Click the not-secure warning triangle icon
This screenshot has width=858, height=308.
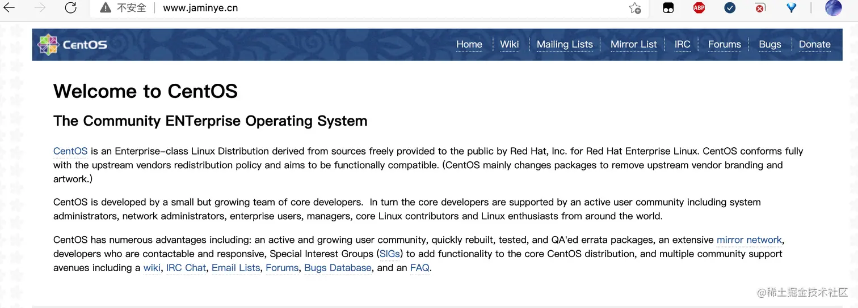point(106,8)
